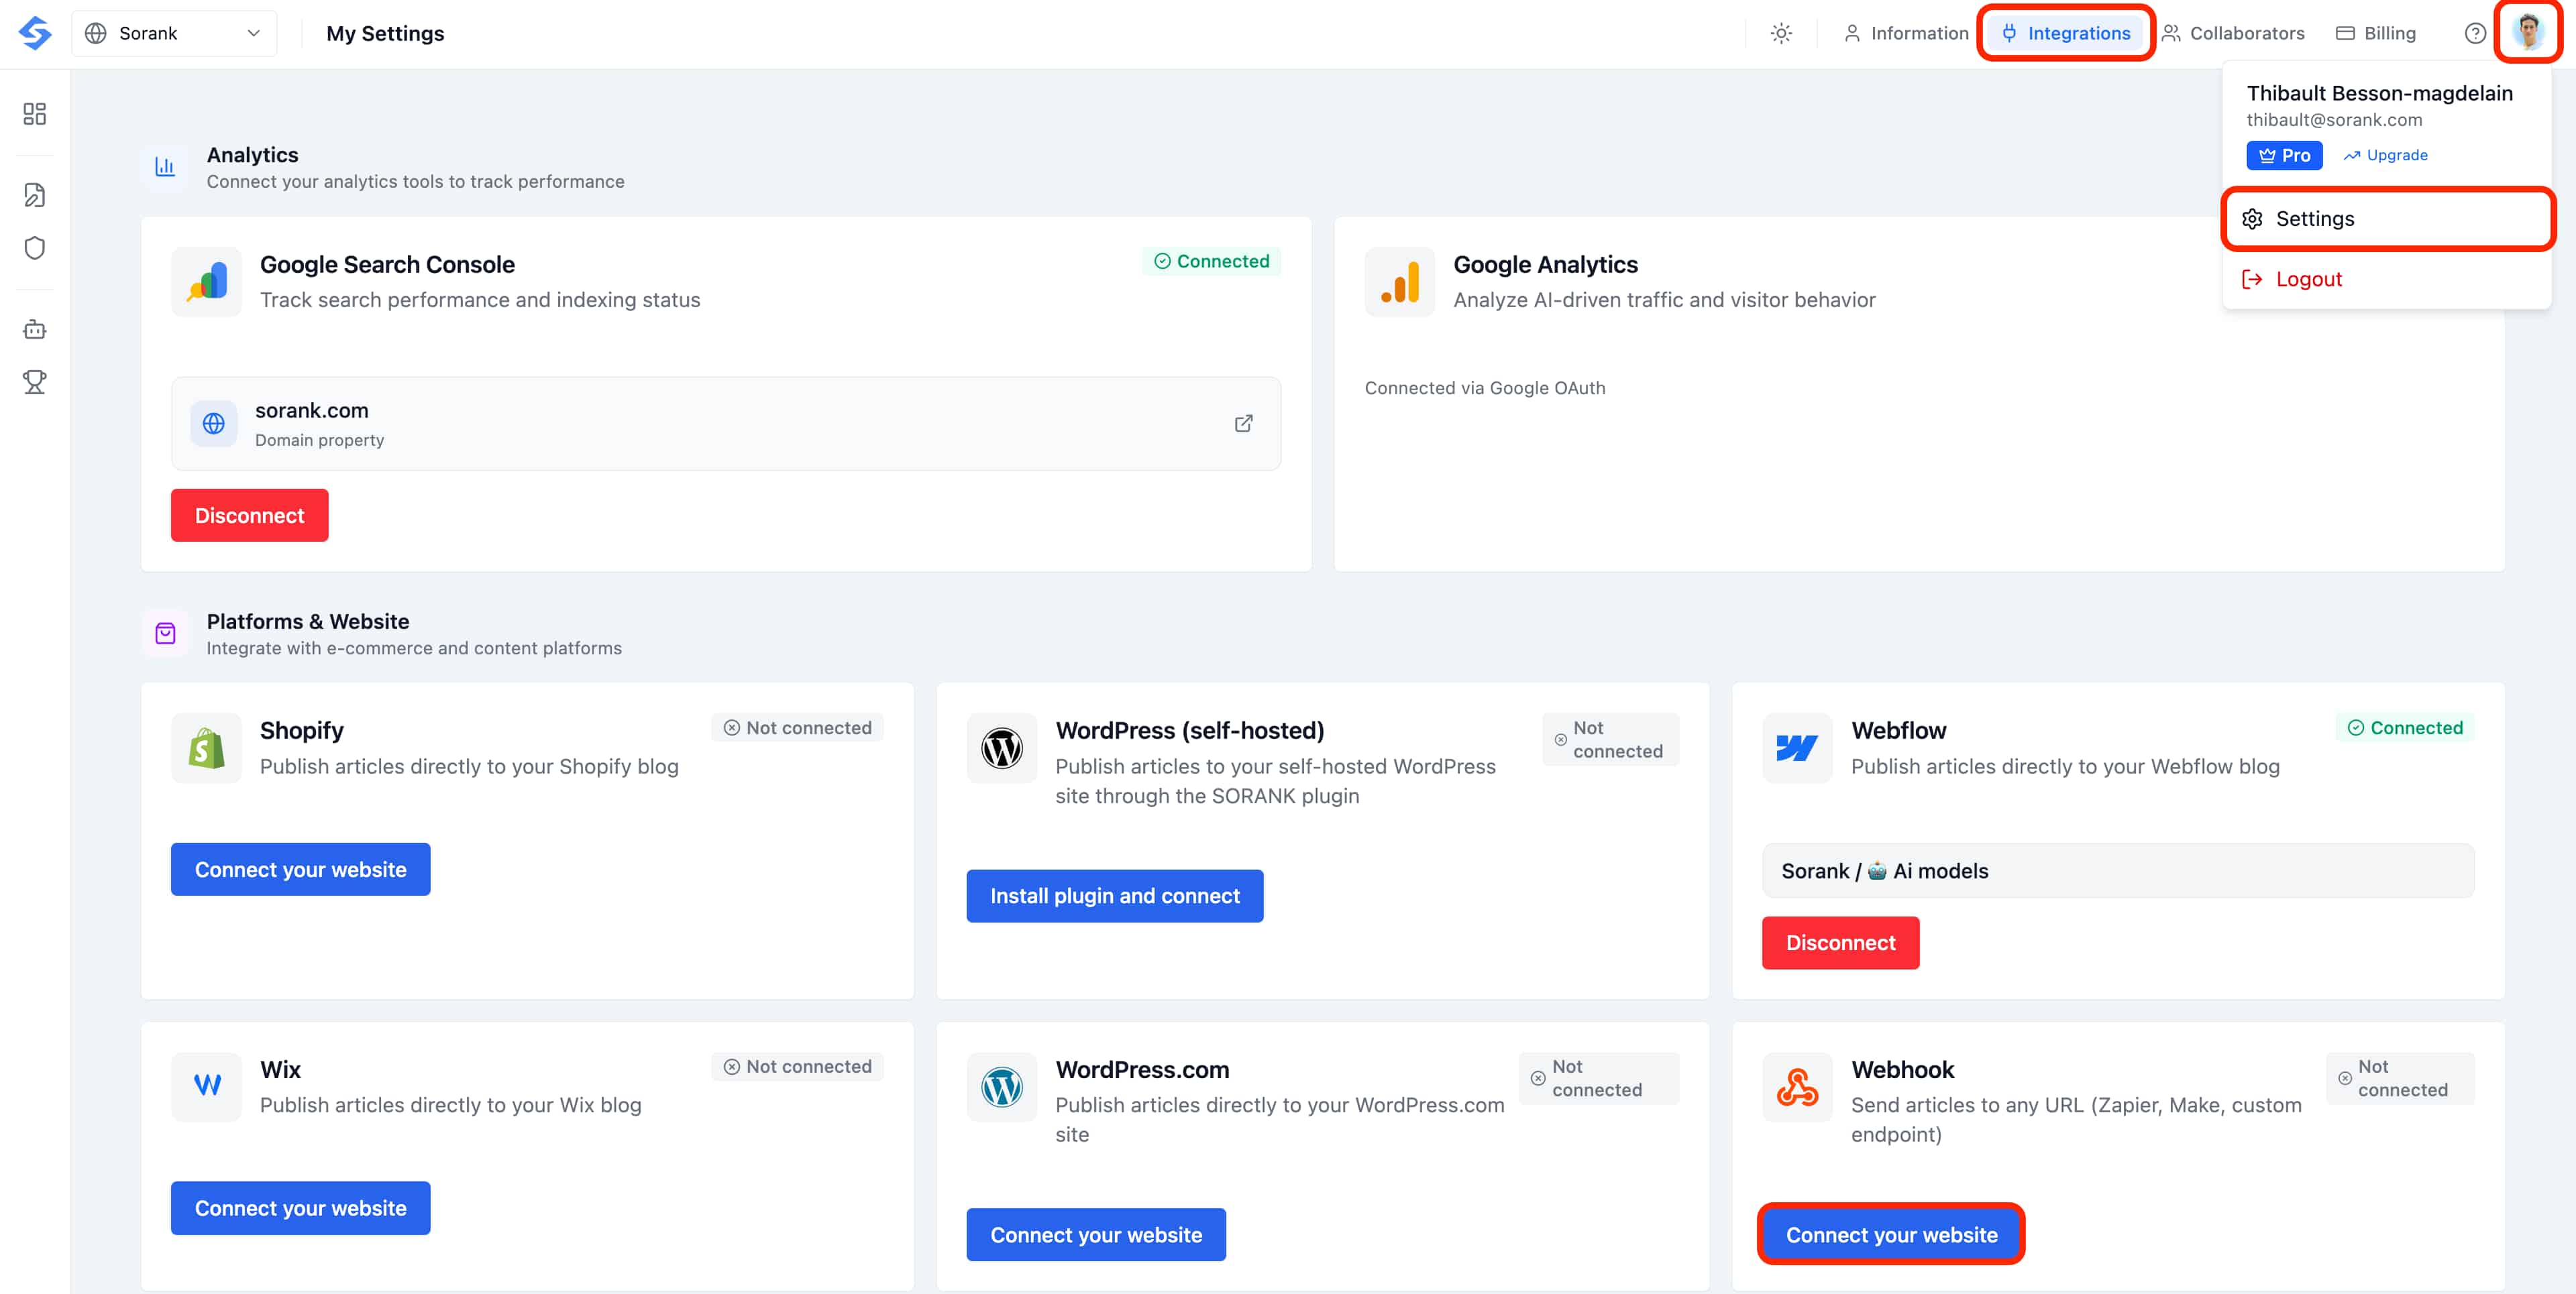
Task: Open the Sorank workspace dropdown
Action: coord(174,33)
